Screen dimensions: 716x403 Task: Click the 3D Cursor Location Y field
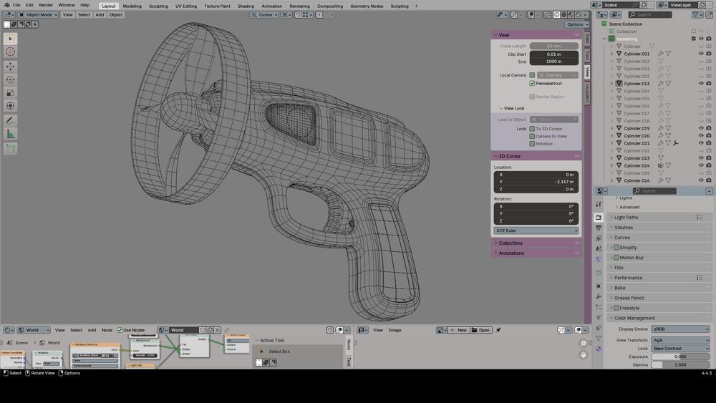tap(536, 182)
